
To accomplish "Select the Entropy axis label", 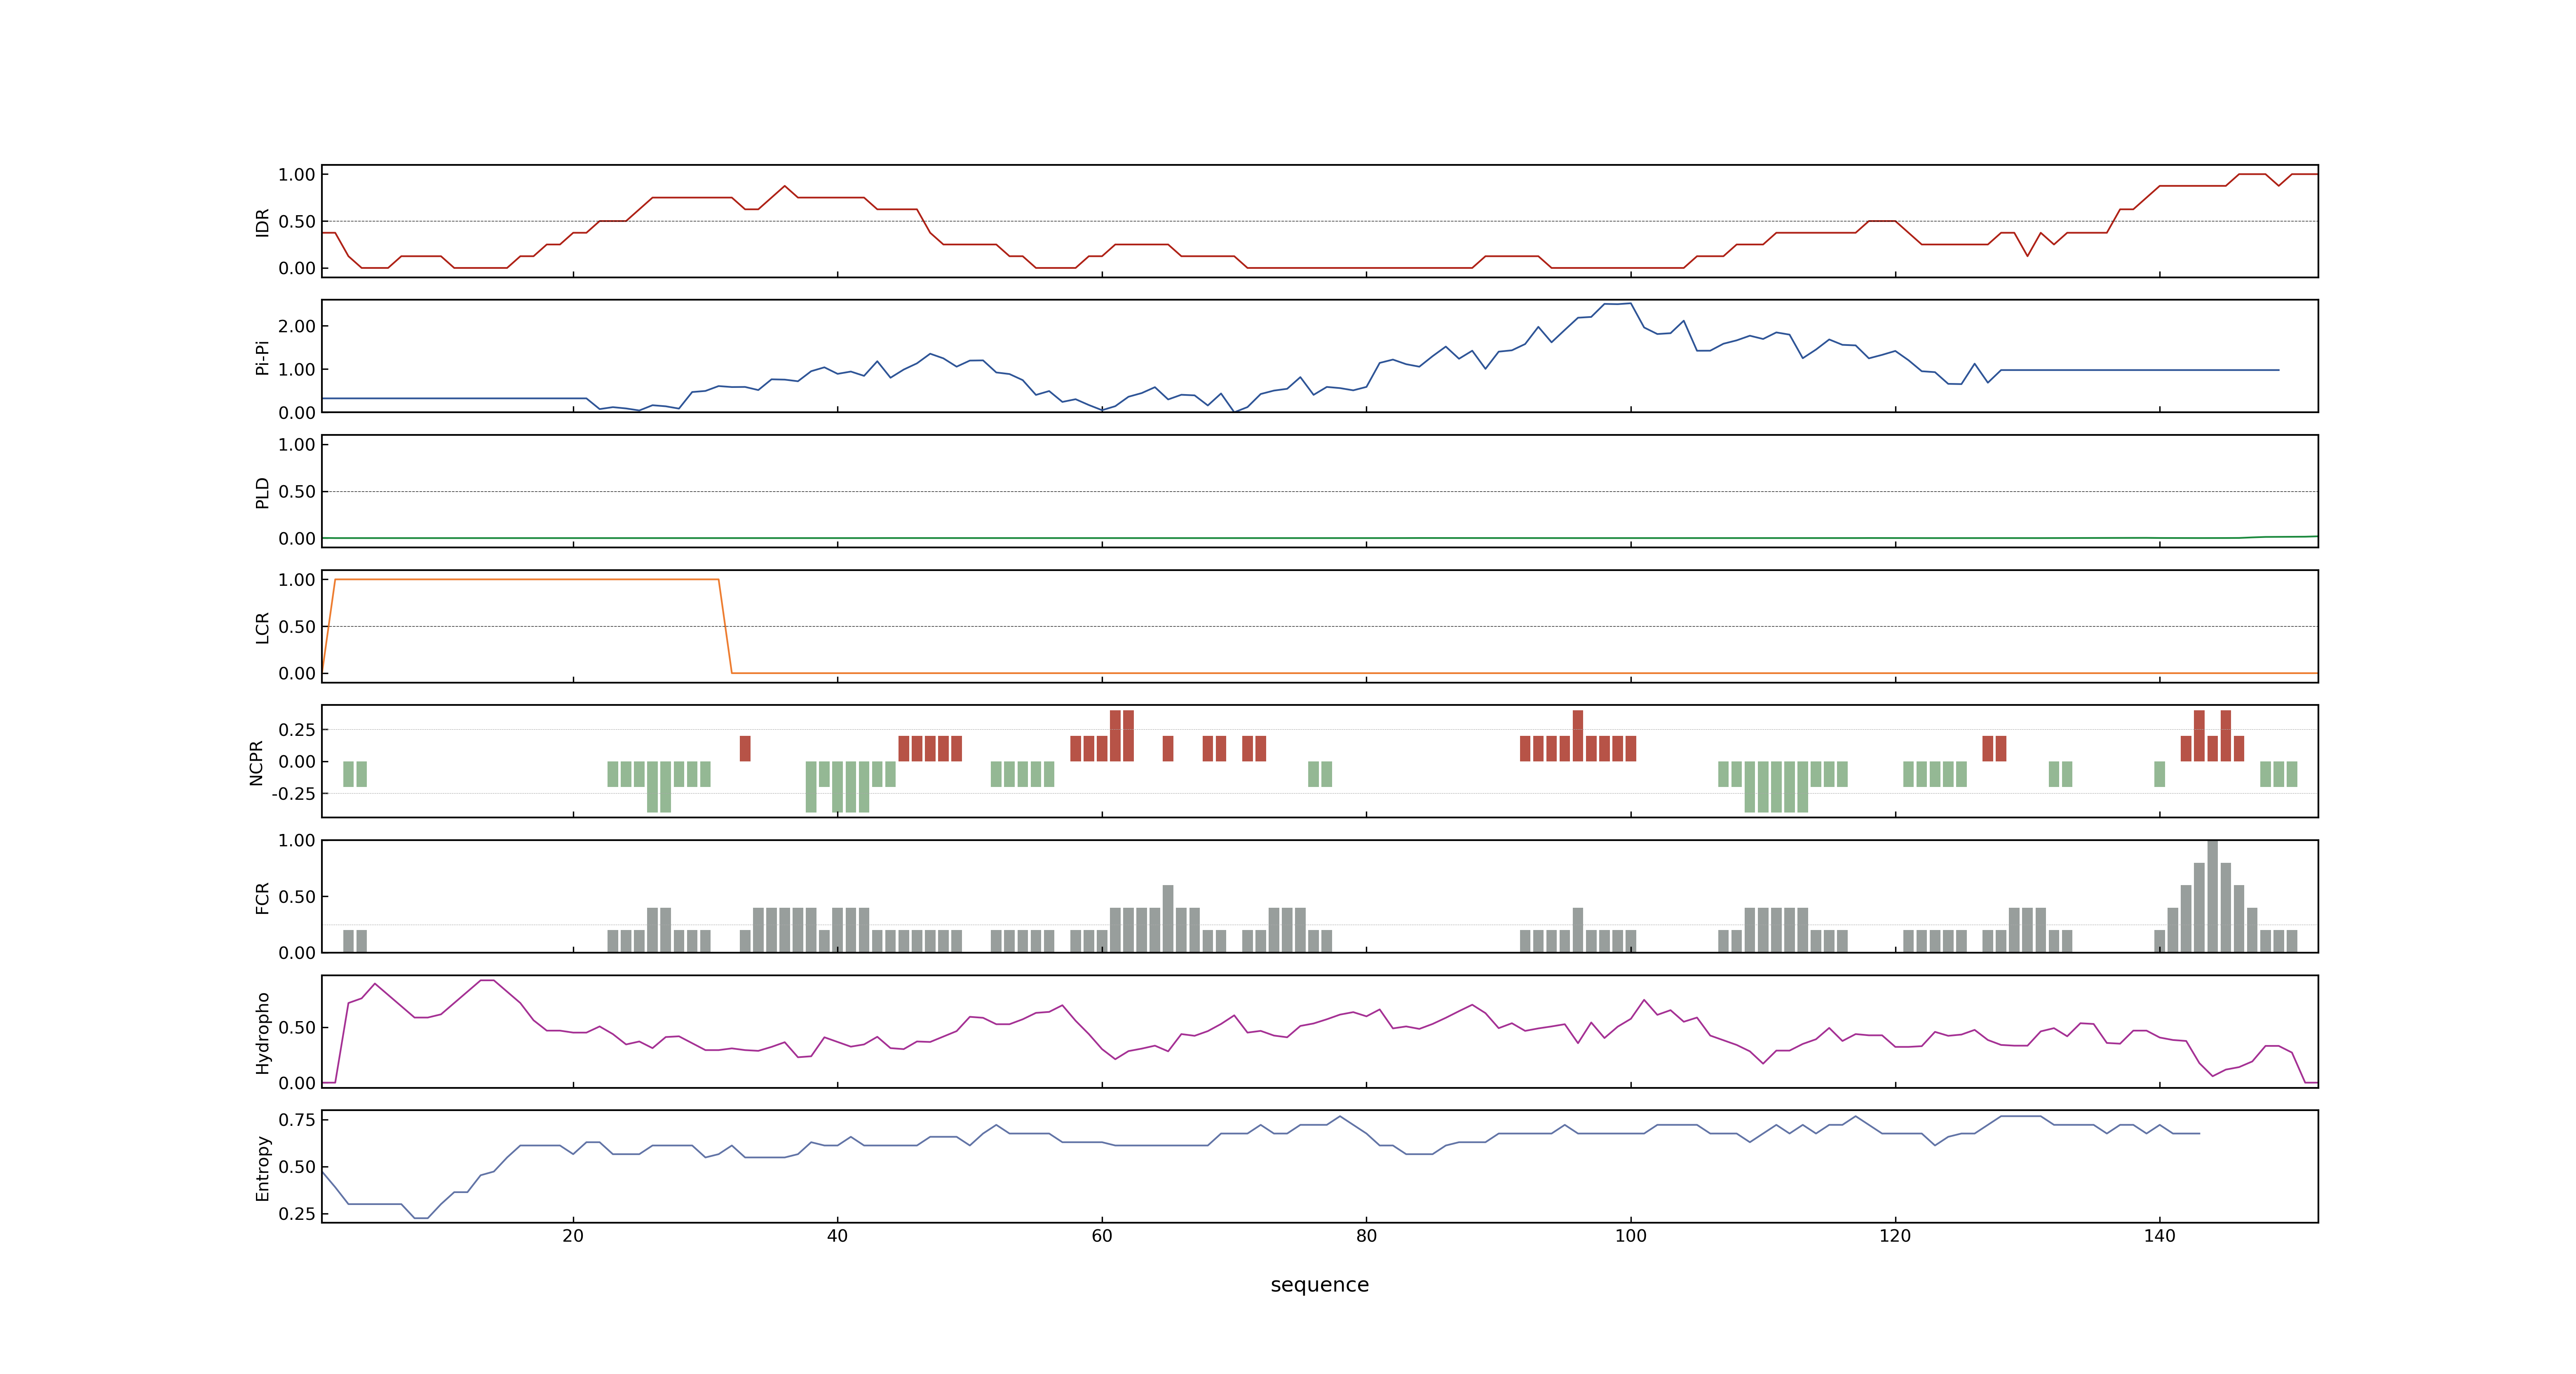I will coord(262,1167).
